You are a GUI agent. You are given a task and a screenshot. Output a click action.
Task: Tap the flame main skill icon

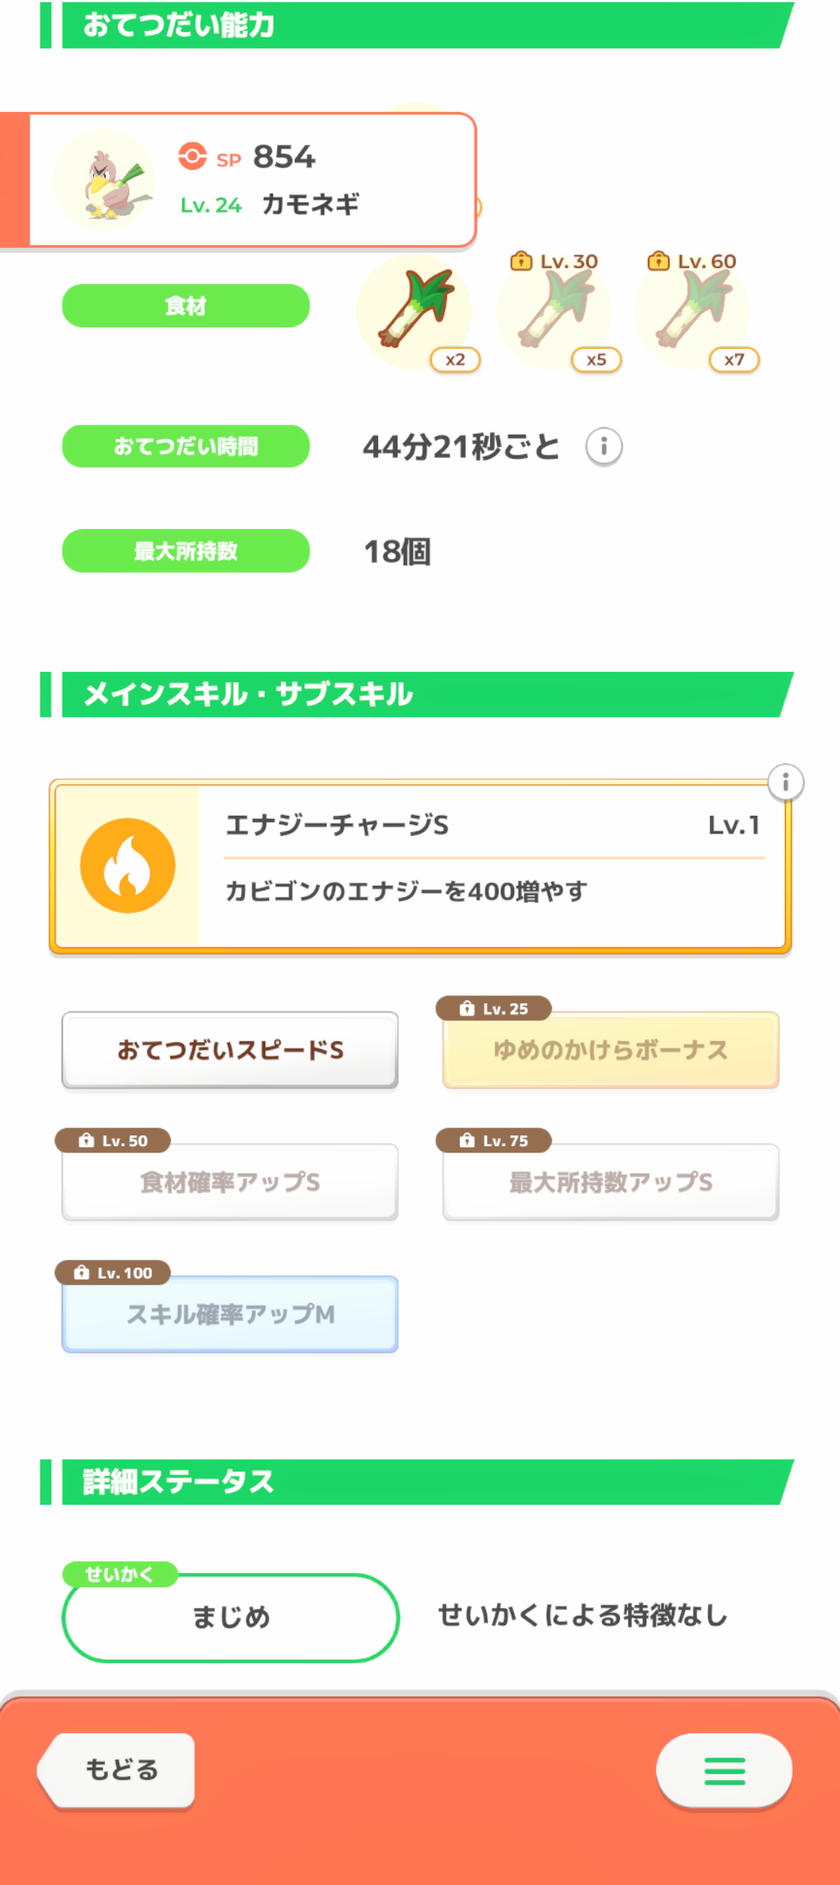(128, 866)
